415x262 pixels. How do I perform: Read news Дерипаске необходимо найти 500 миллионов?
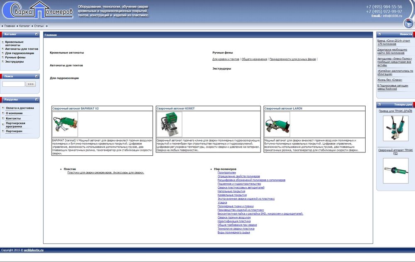392,51
